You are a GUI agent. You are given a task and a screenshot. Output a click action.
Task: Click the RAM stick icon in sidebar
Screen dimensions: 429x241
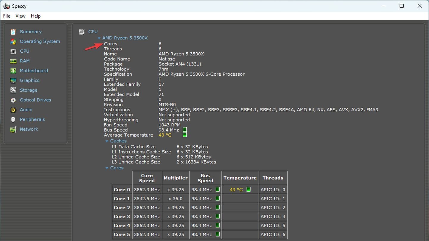(13, 61)
